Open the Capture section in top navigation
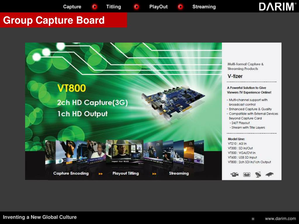The height and width of the screenshot is (224, 299). (x=72, y=7)
